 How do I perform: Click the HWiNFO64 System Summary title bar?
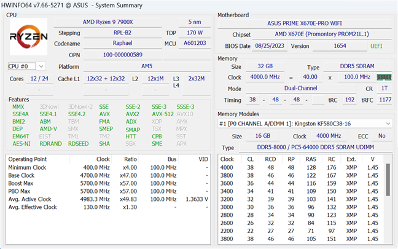(199, 6)
